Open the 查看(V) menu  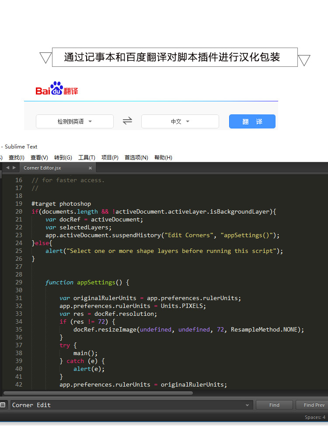click(39, 158)
